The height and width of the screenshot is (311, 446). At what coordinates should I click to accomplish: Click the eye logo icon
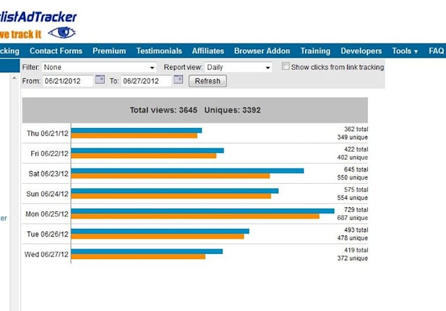62,33
